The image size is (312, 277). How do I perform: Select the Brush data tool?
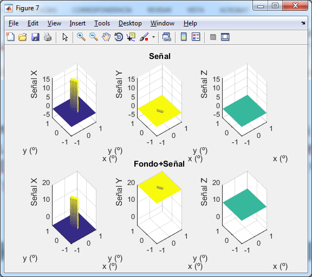point(144,37)
